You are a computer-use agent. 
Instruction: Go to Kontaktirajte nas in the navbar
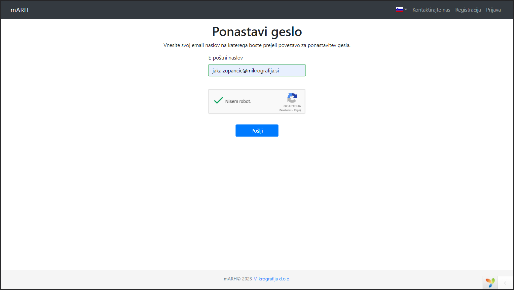(x=431, y=10)
